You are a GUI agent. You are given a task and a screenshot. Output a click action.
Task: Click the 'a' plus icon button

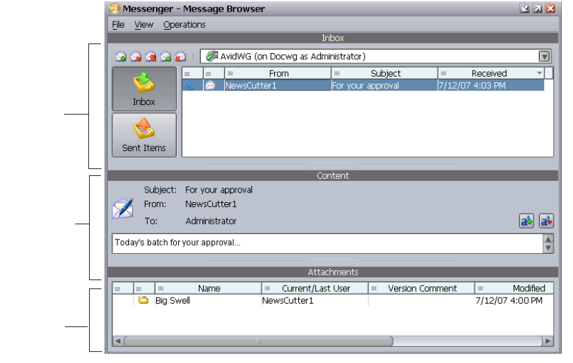click(x=527, y=222)
